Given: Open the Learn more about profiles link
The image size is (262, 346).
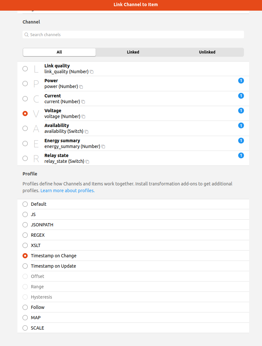Looking at the screenshot, I should coord(68,191).
